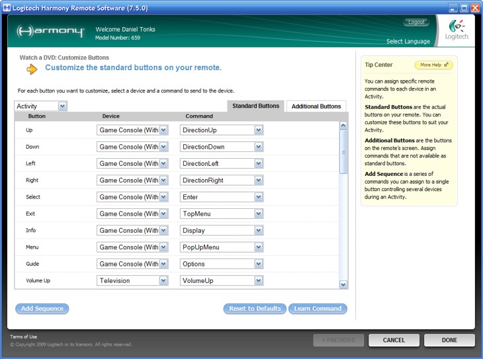
Task: Select the Standard Buttons tab
Action: coord(256,106)
